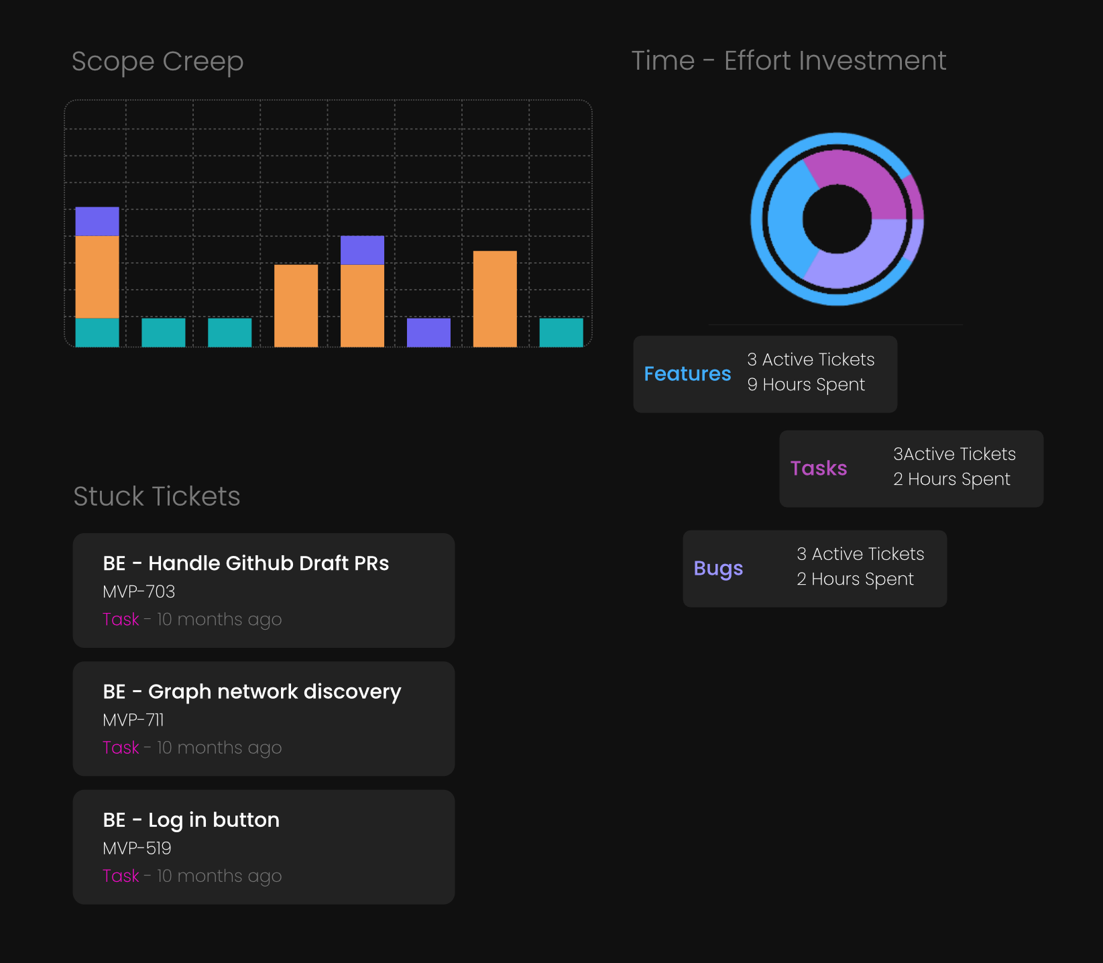Click the orange section of the first bar
The width and height of the screenshot is (1103, 963).
click(97, 276)
